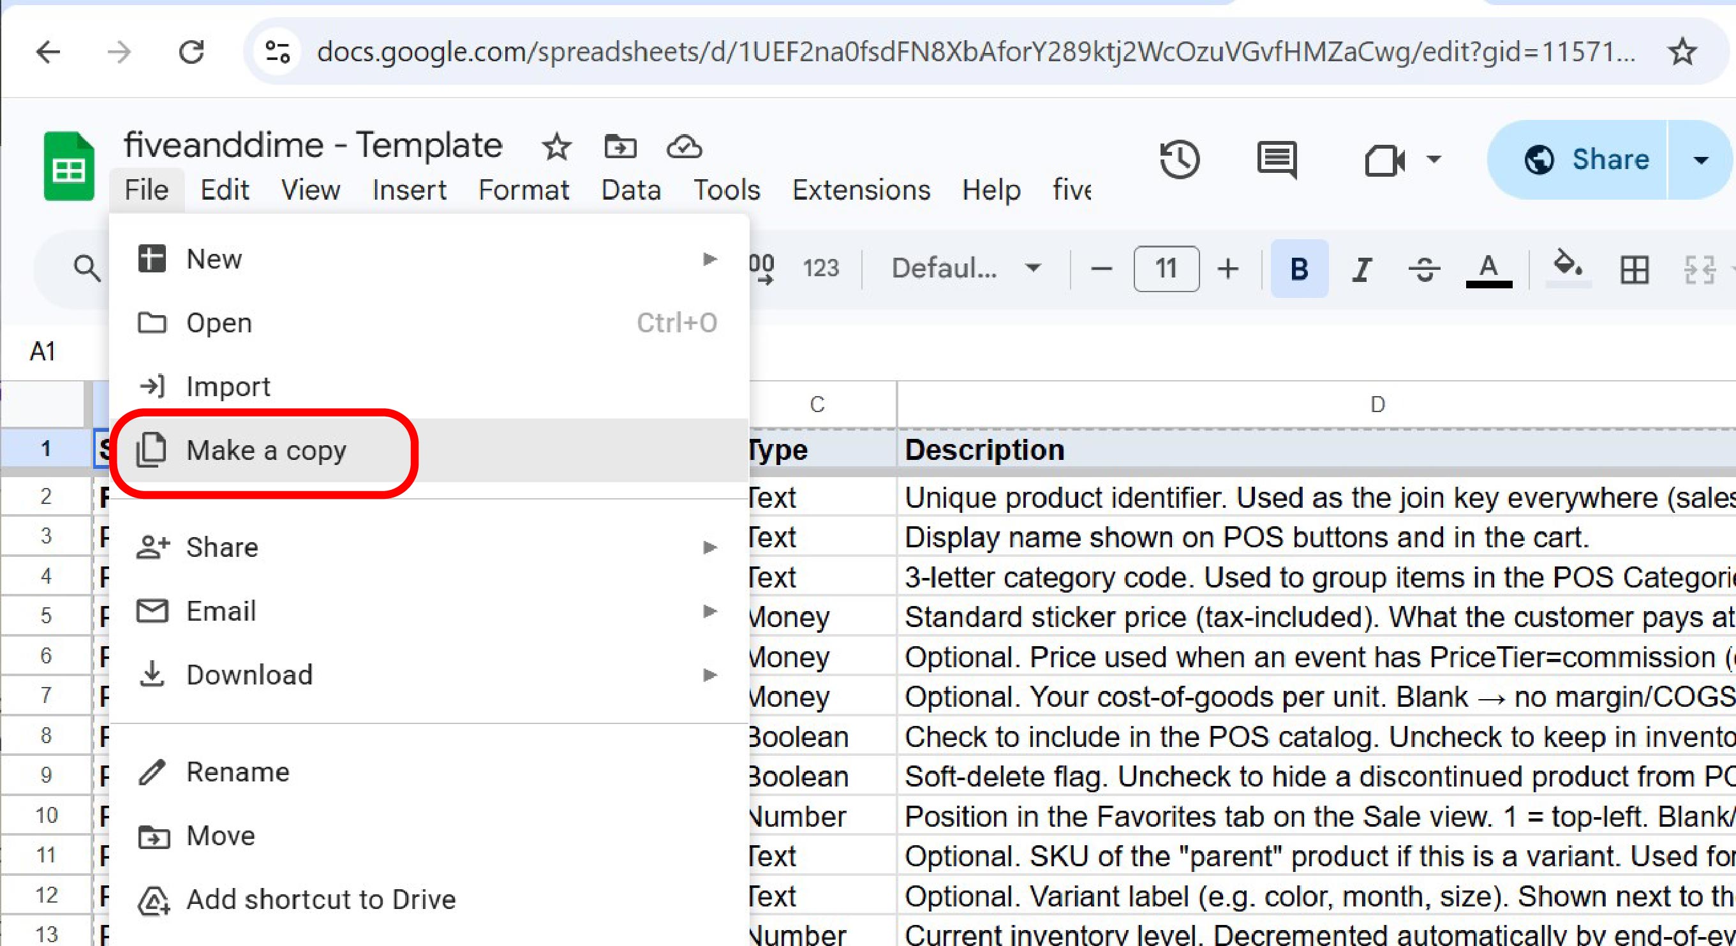The width and height of the screenshot is (1736, 946).
Task: Click the Description header cell
Action: point(1317,450)
